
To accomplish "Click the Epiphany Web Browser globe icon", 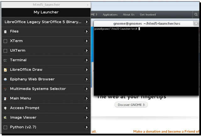I will pyautogui.click(x=5, y=79).
